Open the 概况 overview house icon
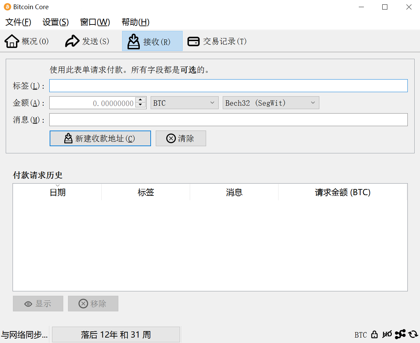Image resolution: width=420 pixels, height=343 pixels. [x=12, y=41]
